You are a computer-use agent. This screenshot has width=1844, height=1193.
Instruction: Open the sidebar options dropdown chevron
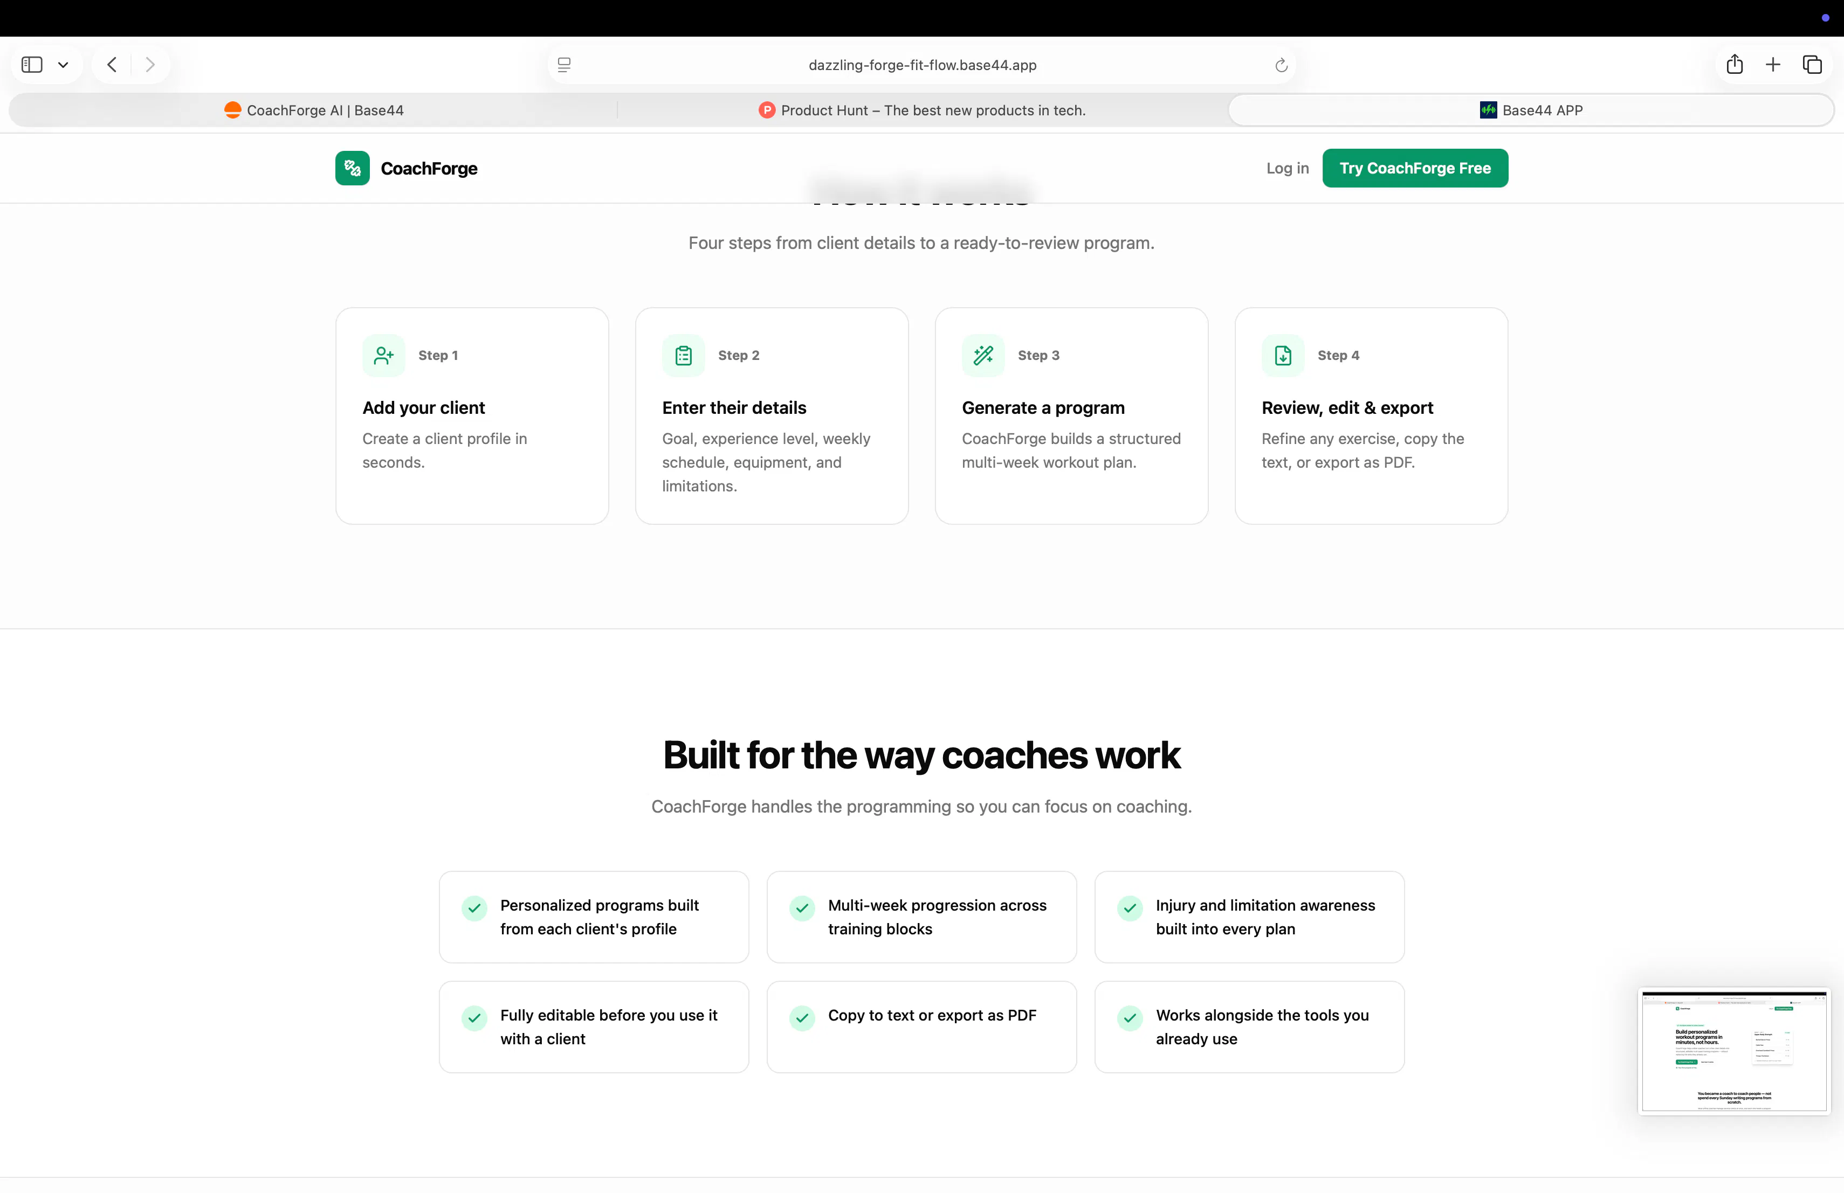(x=64, y=65)
